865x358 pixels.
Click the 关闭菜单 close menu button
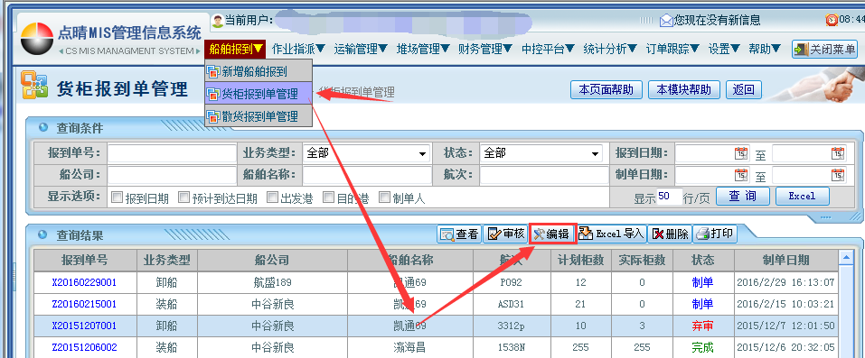(x=824, y=49)
